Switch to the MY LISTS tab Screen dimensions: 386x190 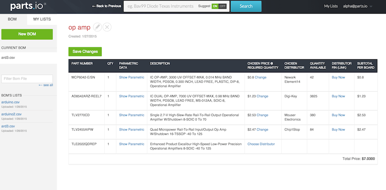42,19
